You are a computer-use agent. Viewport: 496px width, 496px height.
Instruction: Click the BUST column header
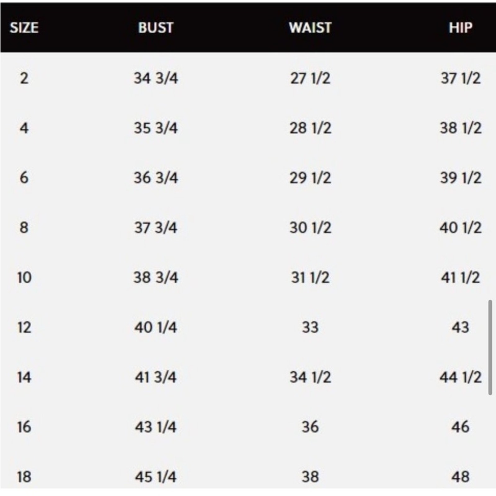click(x=156, y=28)
